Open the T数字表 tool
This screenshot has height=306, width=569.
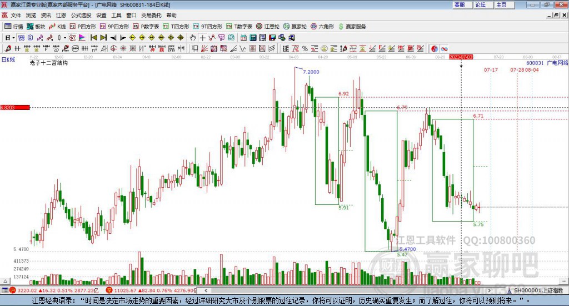tap(239, 27)
